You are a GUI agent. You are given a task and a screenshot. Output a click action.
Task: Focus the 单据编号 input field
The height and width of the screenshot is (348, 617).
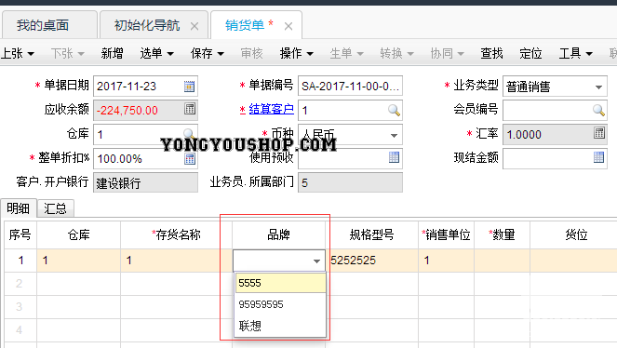point(350,87)
